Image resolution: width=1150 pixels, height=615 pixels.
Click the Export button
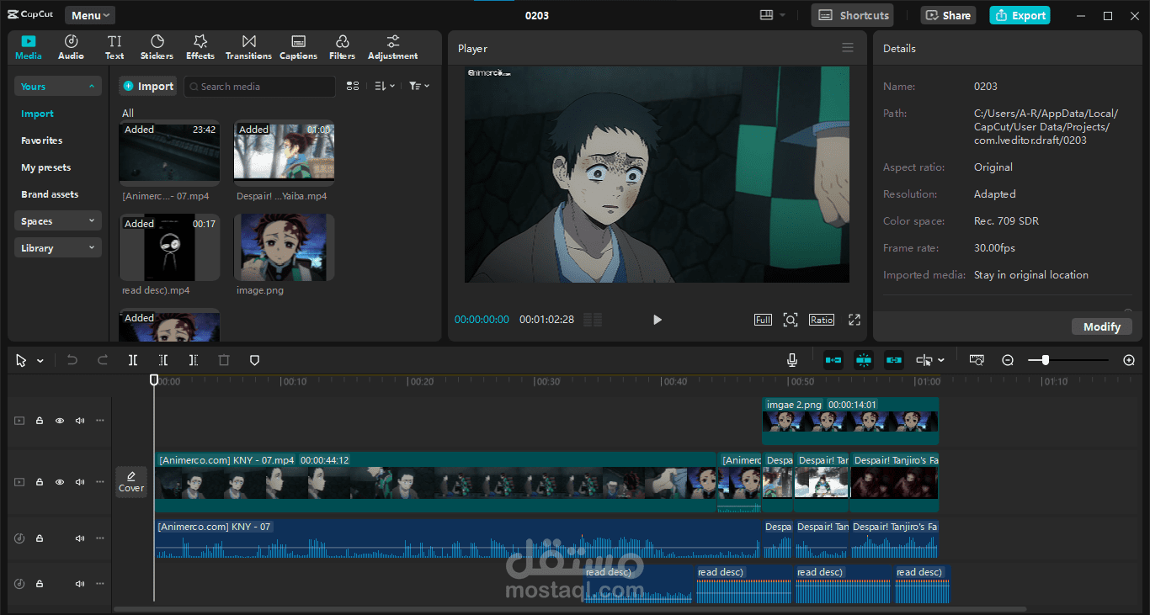pos(1020,15)
